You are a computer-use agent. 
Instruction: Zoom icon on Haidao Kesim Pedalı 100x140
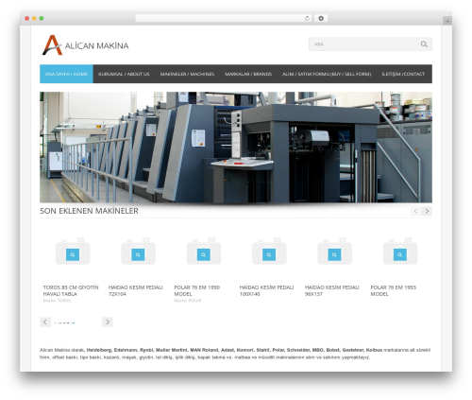tap(269, 254)
